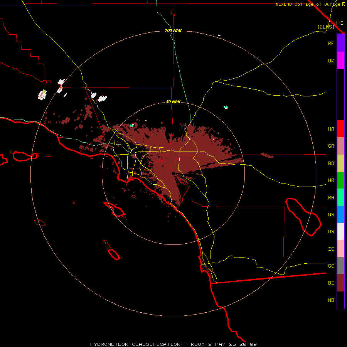Click the Hydrometeor Classification KSOX caption
Screen dimensions: 347x347
(x=148, y=344)
